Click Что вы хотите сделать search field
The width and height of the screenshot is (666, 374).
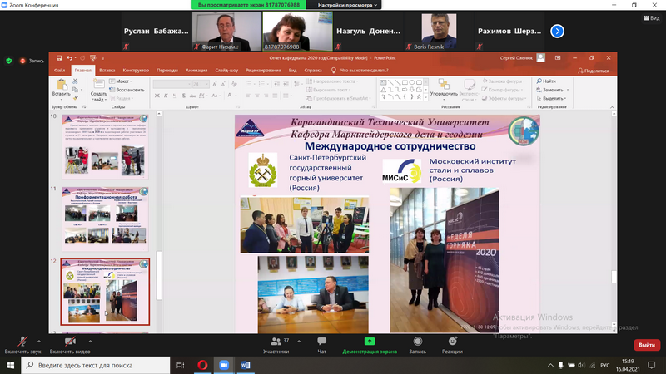point(360,71)
